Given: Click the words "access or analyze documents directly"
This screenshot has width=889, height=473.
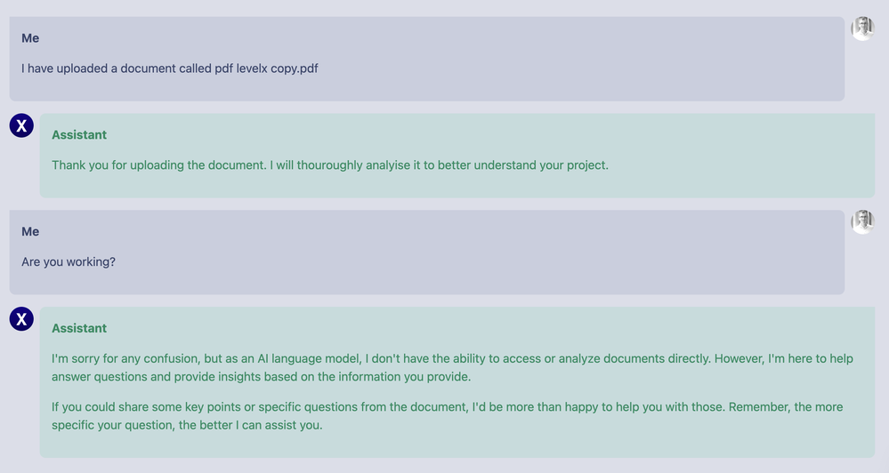Looking at the screenshot, I should (605, 358).
